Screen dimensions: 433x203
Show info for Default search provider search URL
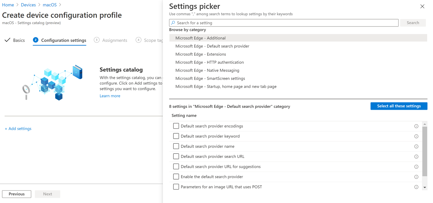[416, 157]
